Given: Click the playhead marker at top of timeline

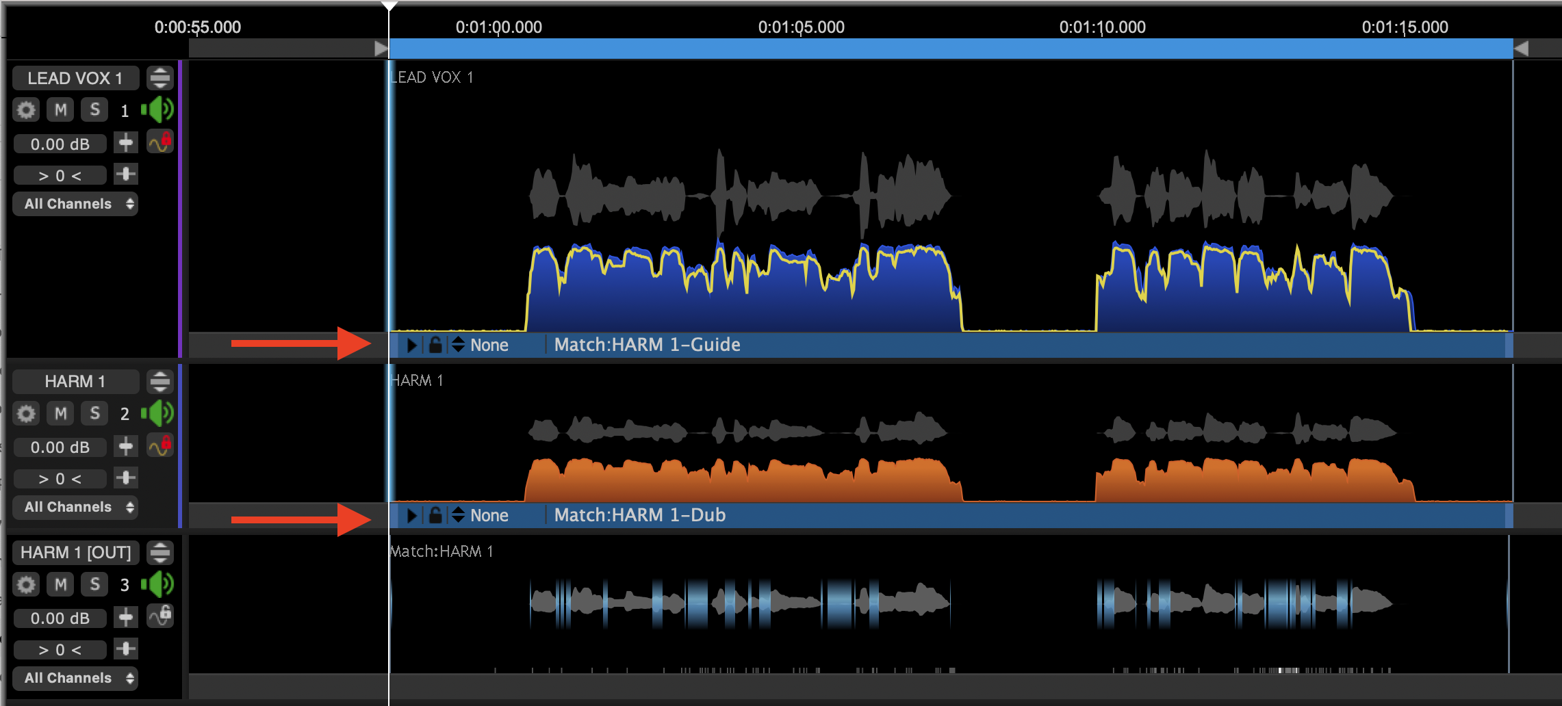Looking at the screenshot, I should (389, 5).
